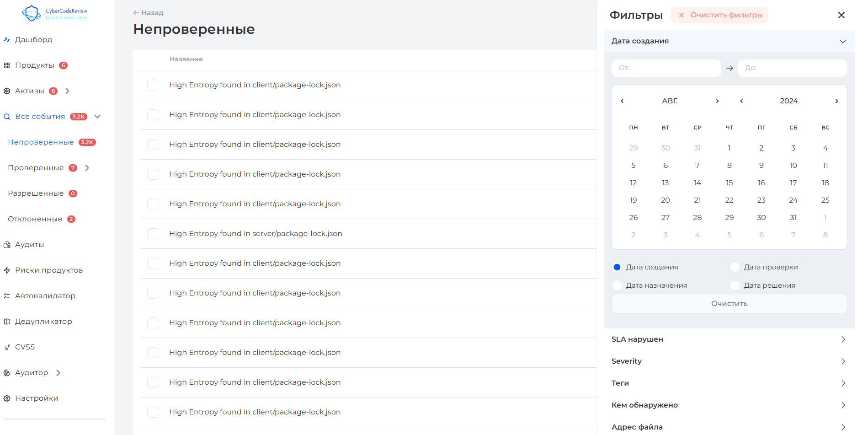The image size is (857, 435).
Task: Open the 'Проверенные' events section
Action: (36, 168)
